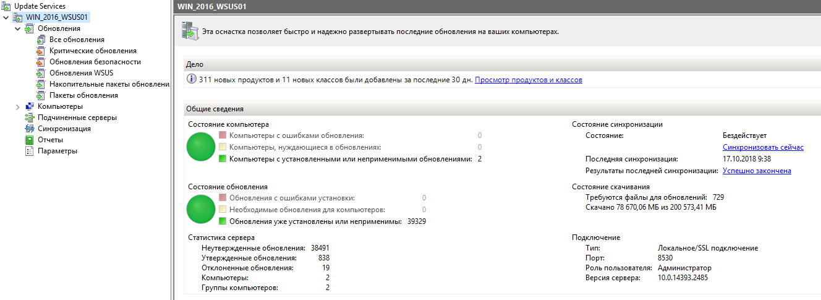
Task: Collapse the WIN_2016_WSUS01 server node
Action: click(6, 17)
